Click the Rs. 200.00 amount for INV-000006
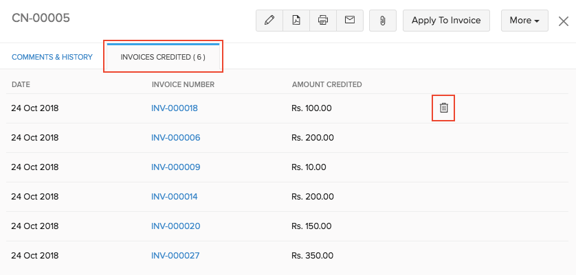 tap(313, 138)
